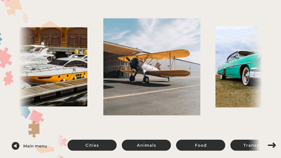Select the Cities category
The width and height of the screenshot is (281, 158).
pos(92,145)
